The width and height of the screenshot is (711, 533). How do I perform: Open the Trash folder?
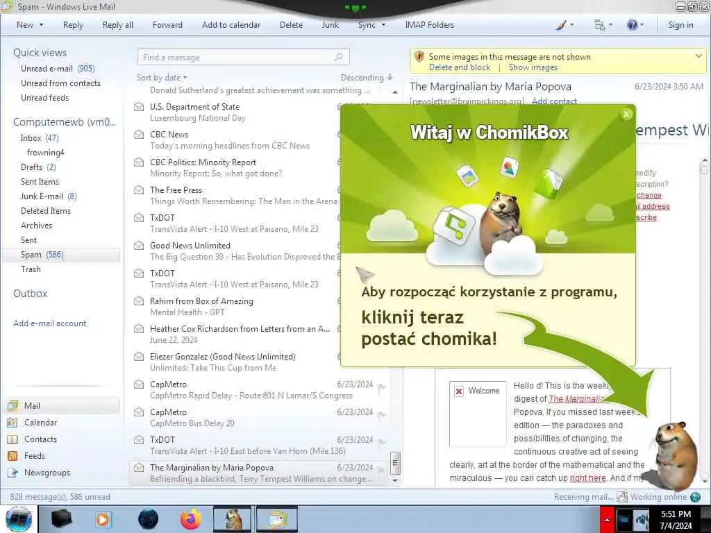(x=31, y=269)
